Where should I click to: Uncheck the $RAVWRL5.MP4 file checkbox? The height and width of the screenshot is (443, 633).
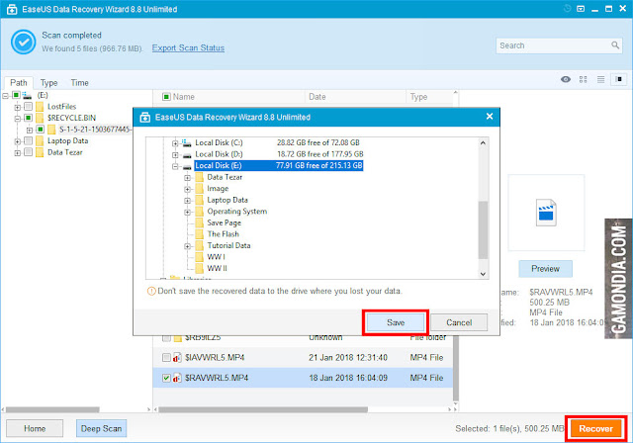point(166,378)
